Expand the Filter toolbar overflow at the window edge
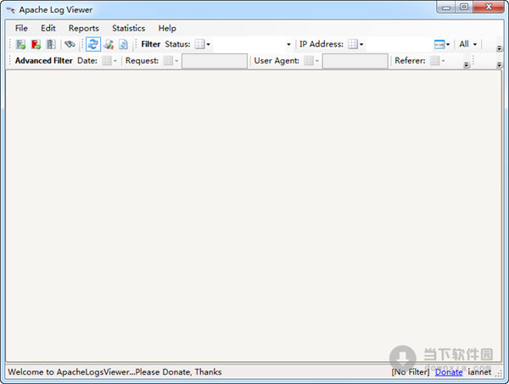This screenshot has width=509, height=384. (x=500, y=48)
